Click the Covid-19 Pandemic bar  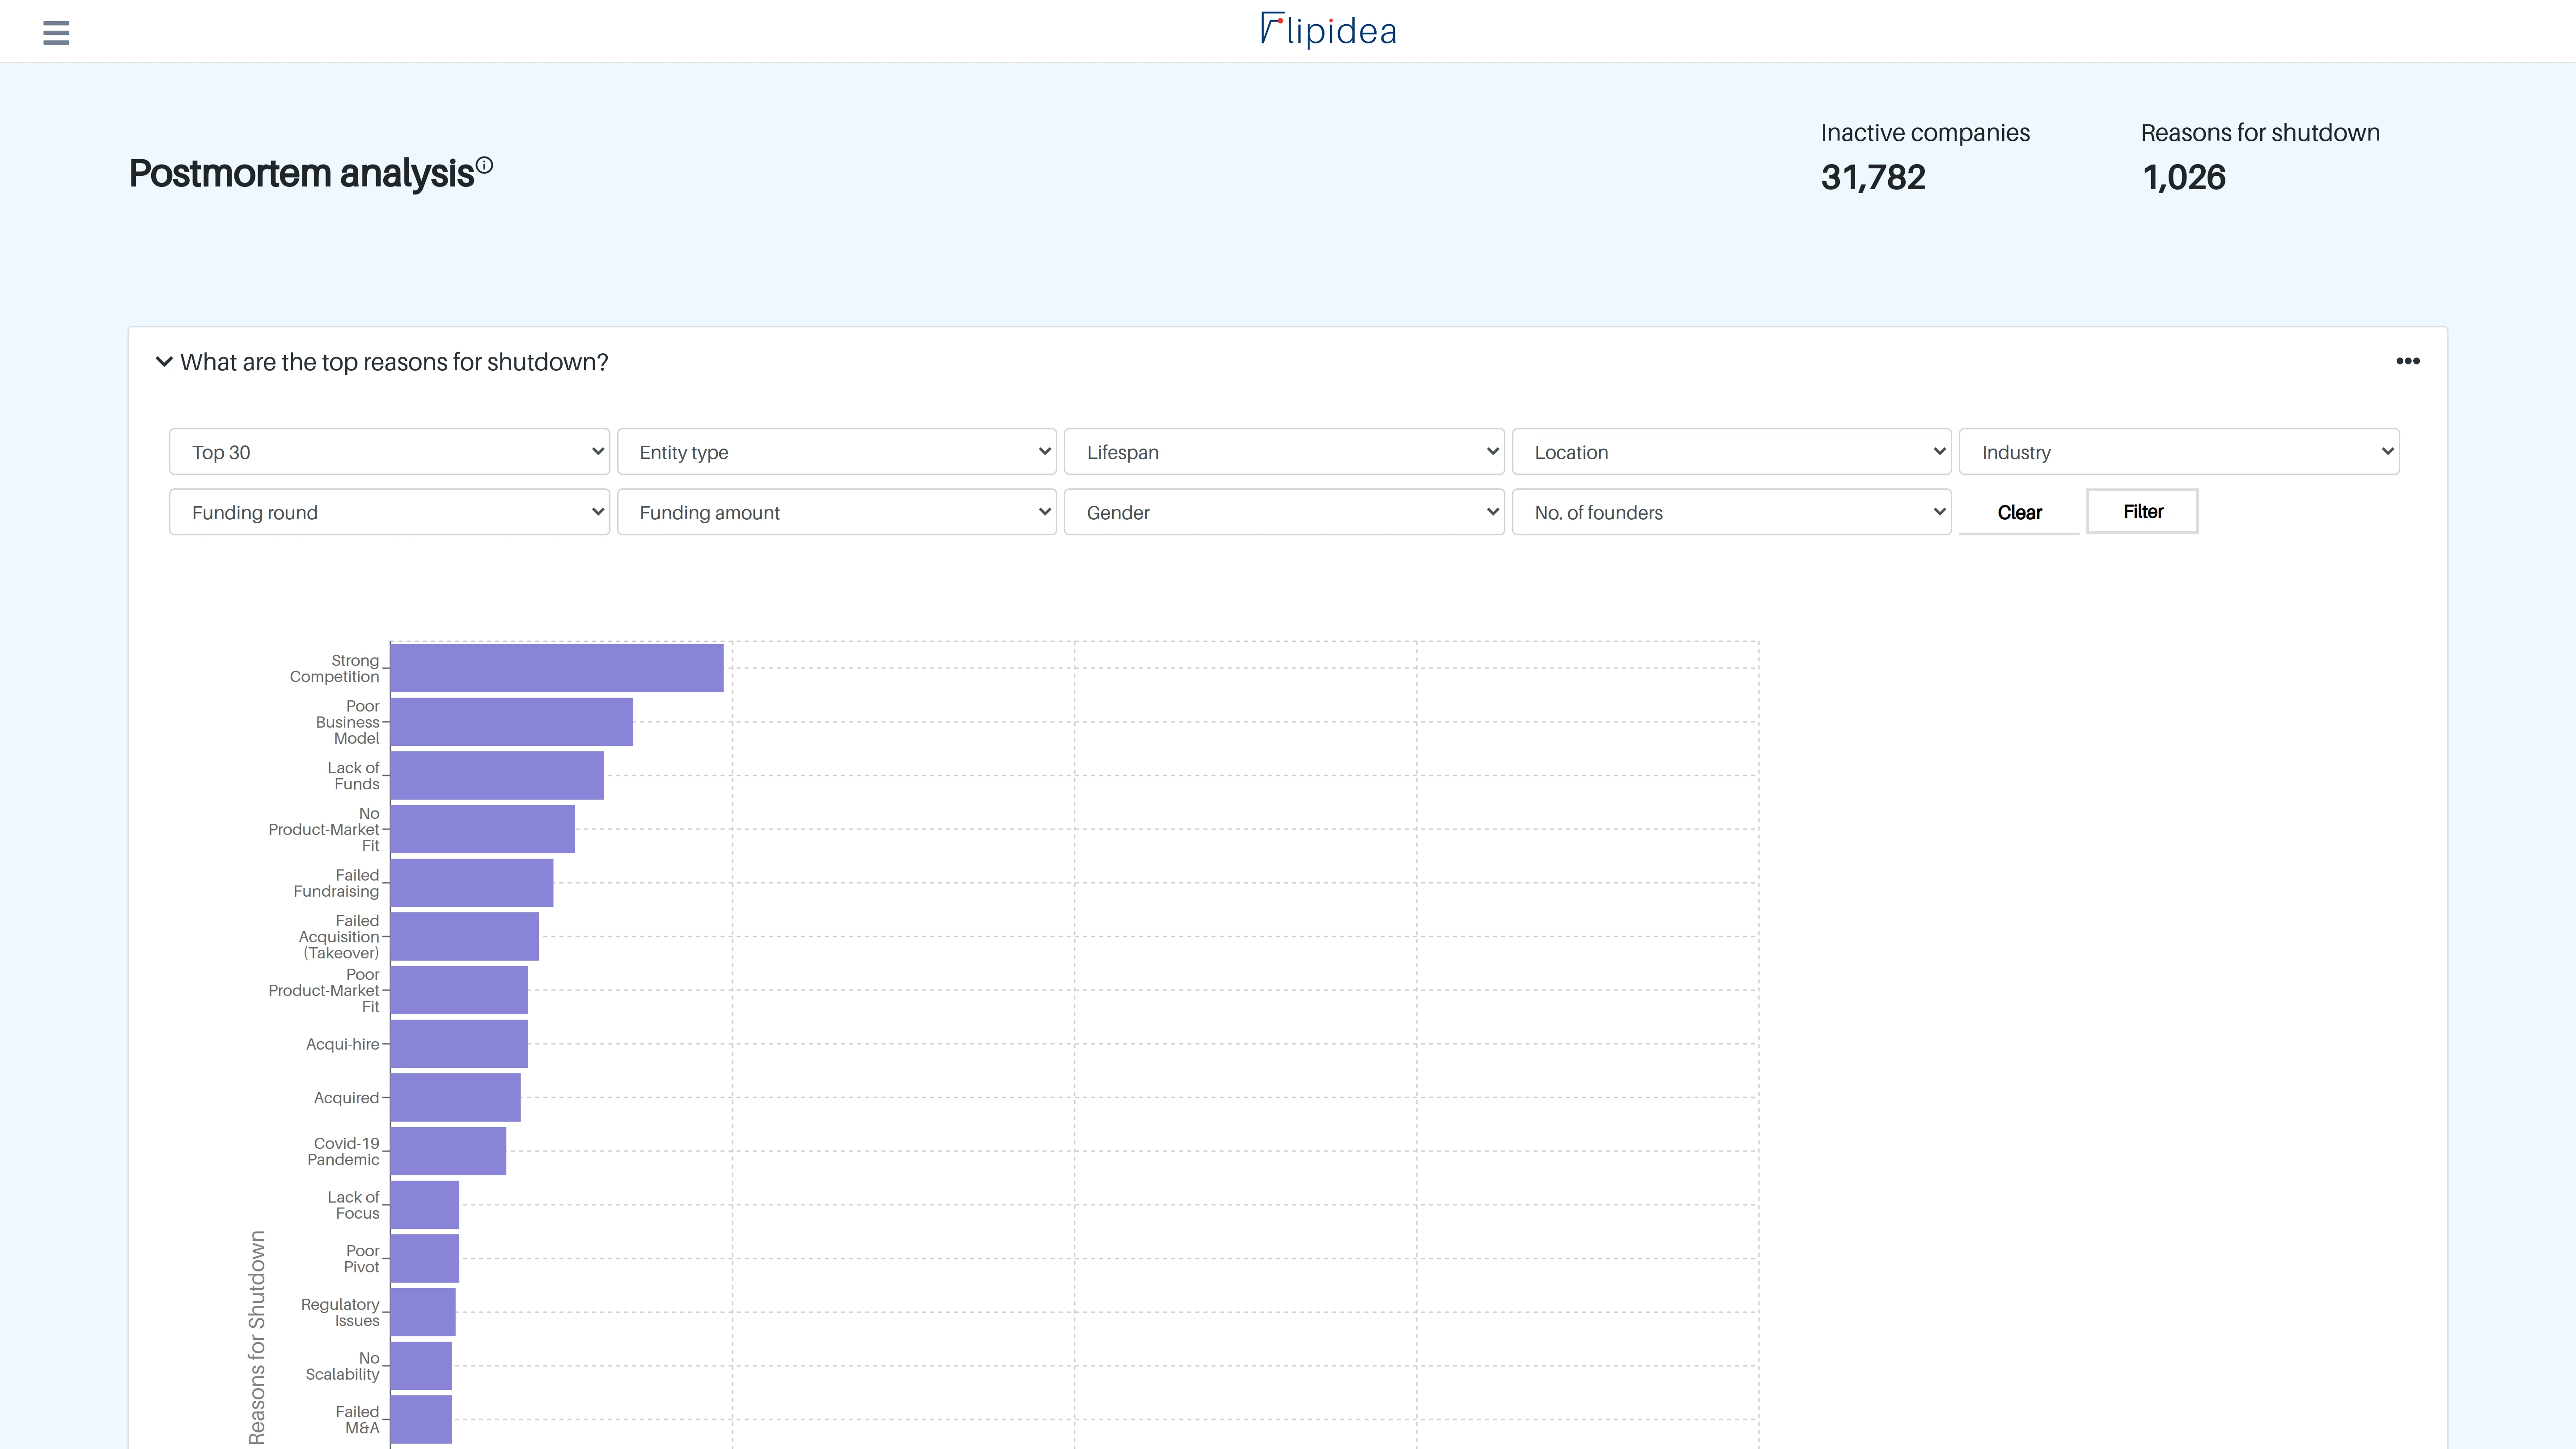tap(448, 1151)
